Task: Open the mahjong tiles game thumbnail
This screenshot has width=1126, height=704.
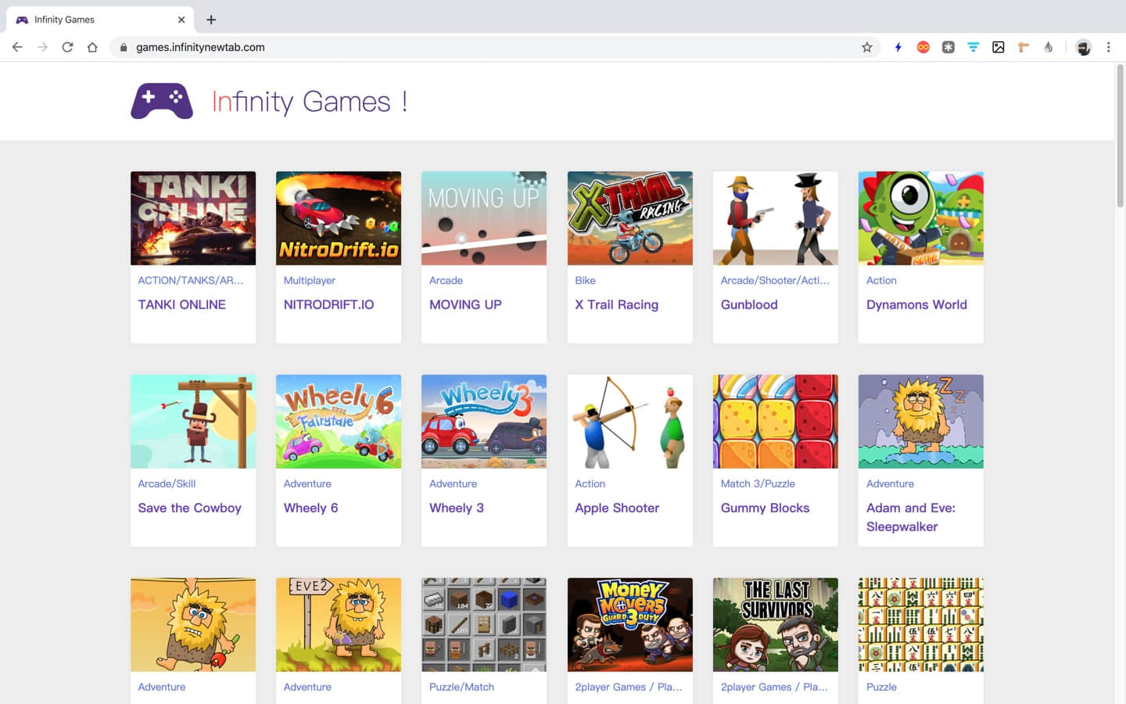Action: pos(921,625)
